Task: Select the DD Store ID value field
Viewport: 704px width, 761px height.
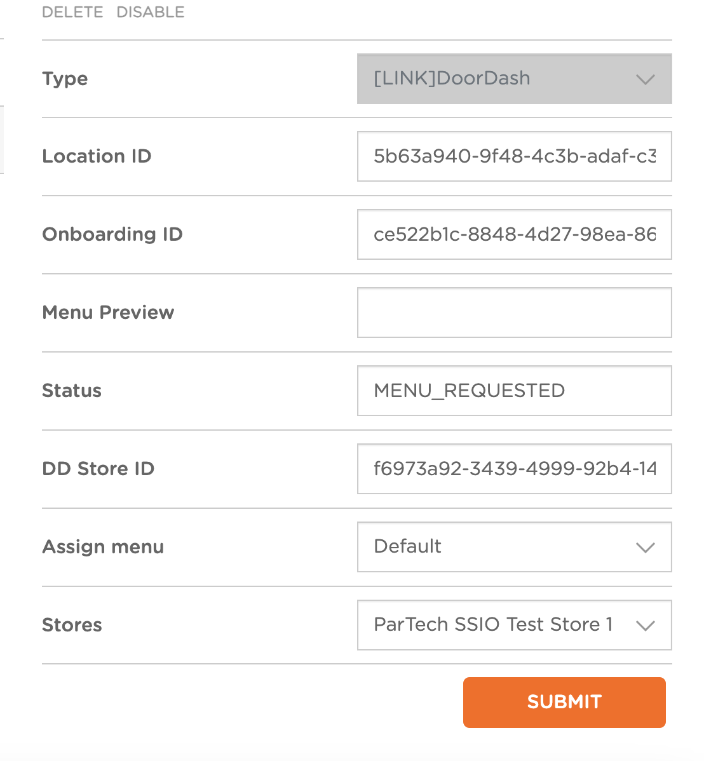Action: click(x=515, y=469)
